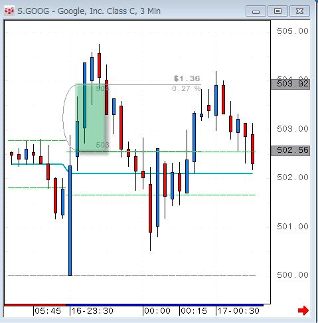Click the red session bar above time axis
The image size is (318, 323).
click(x=35, y=305)
